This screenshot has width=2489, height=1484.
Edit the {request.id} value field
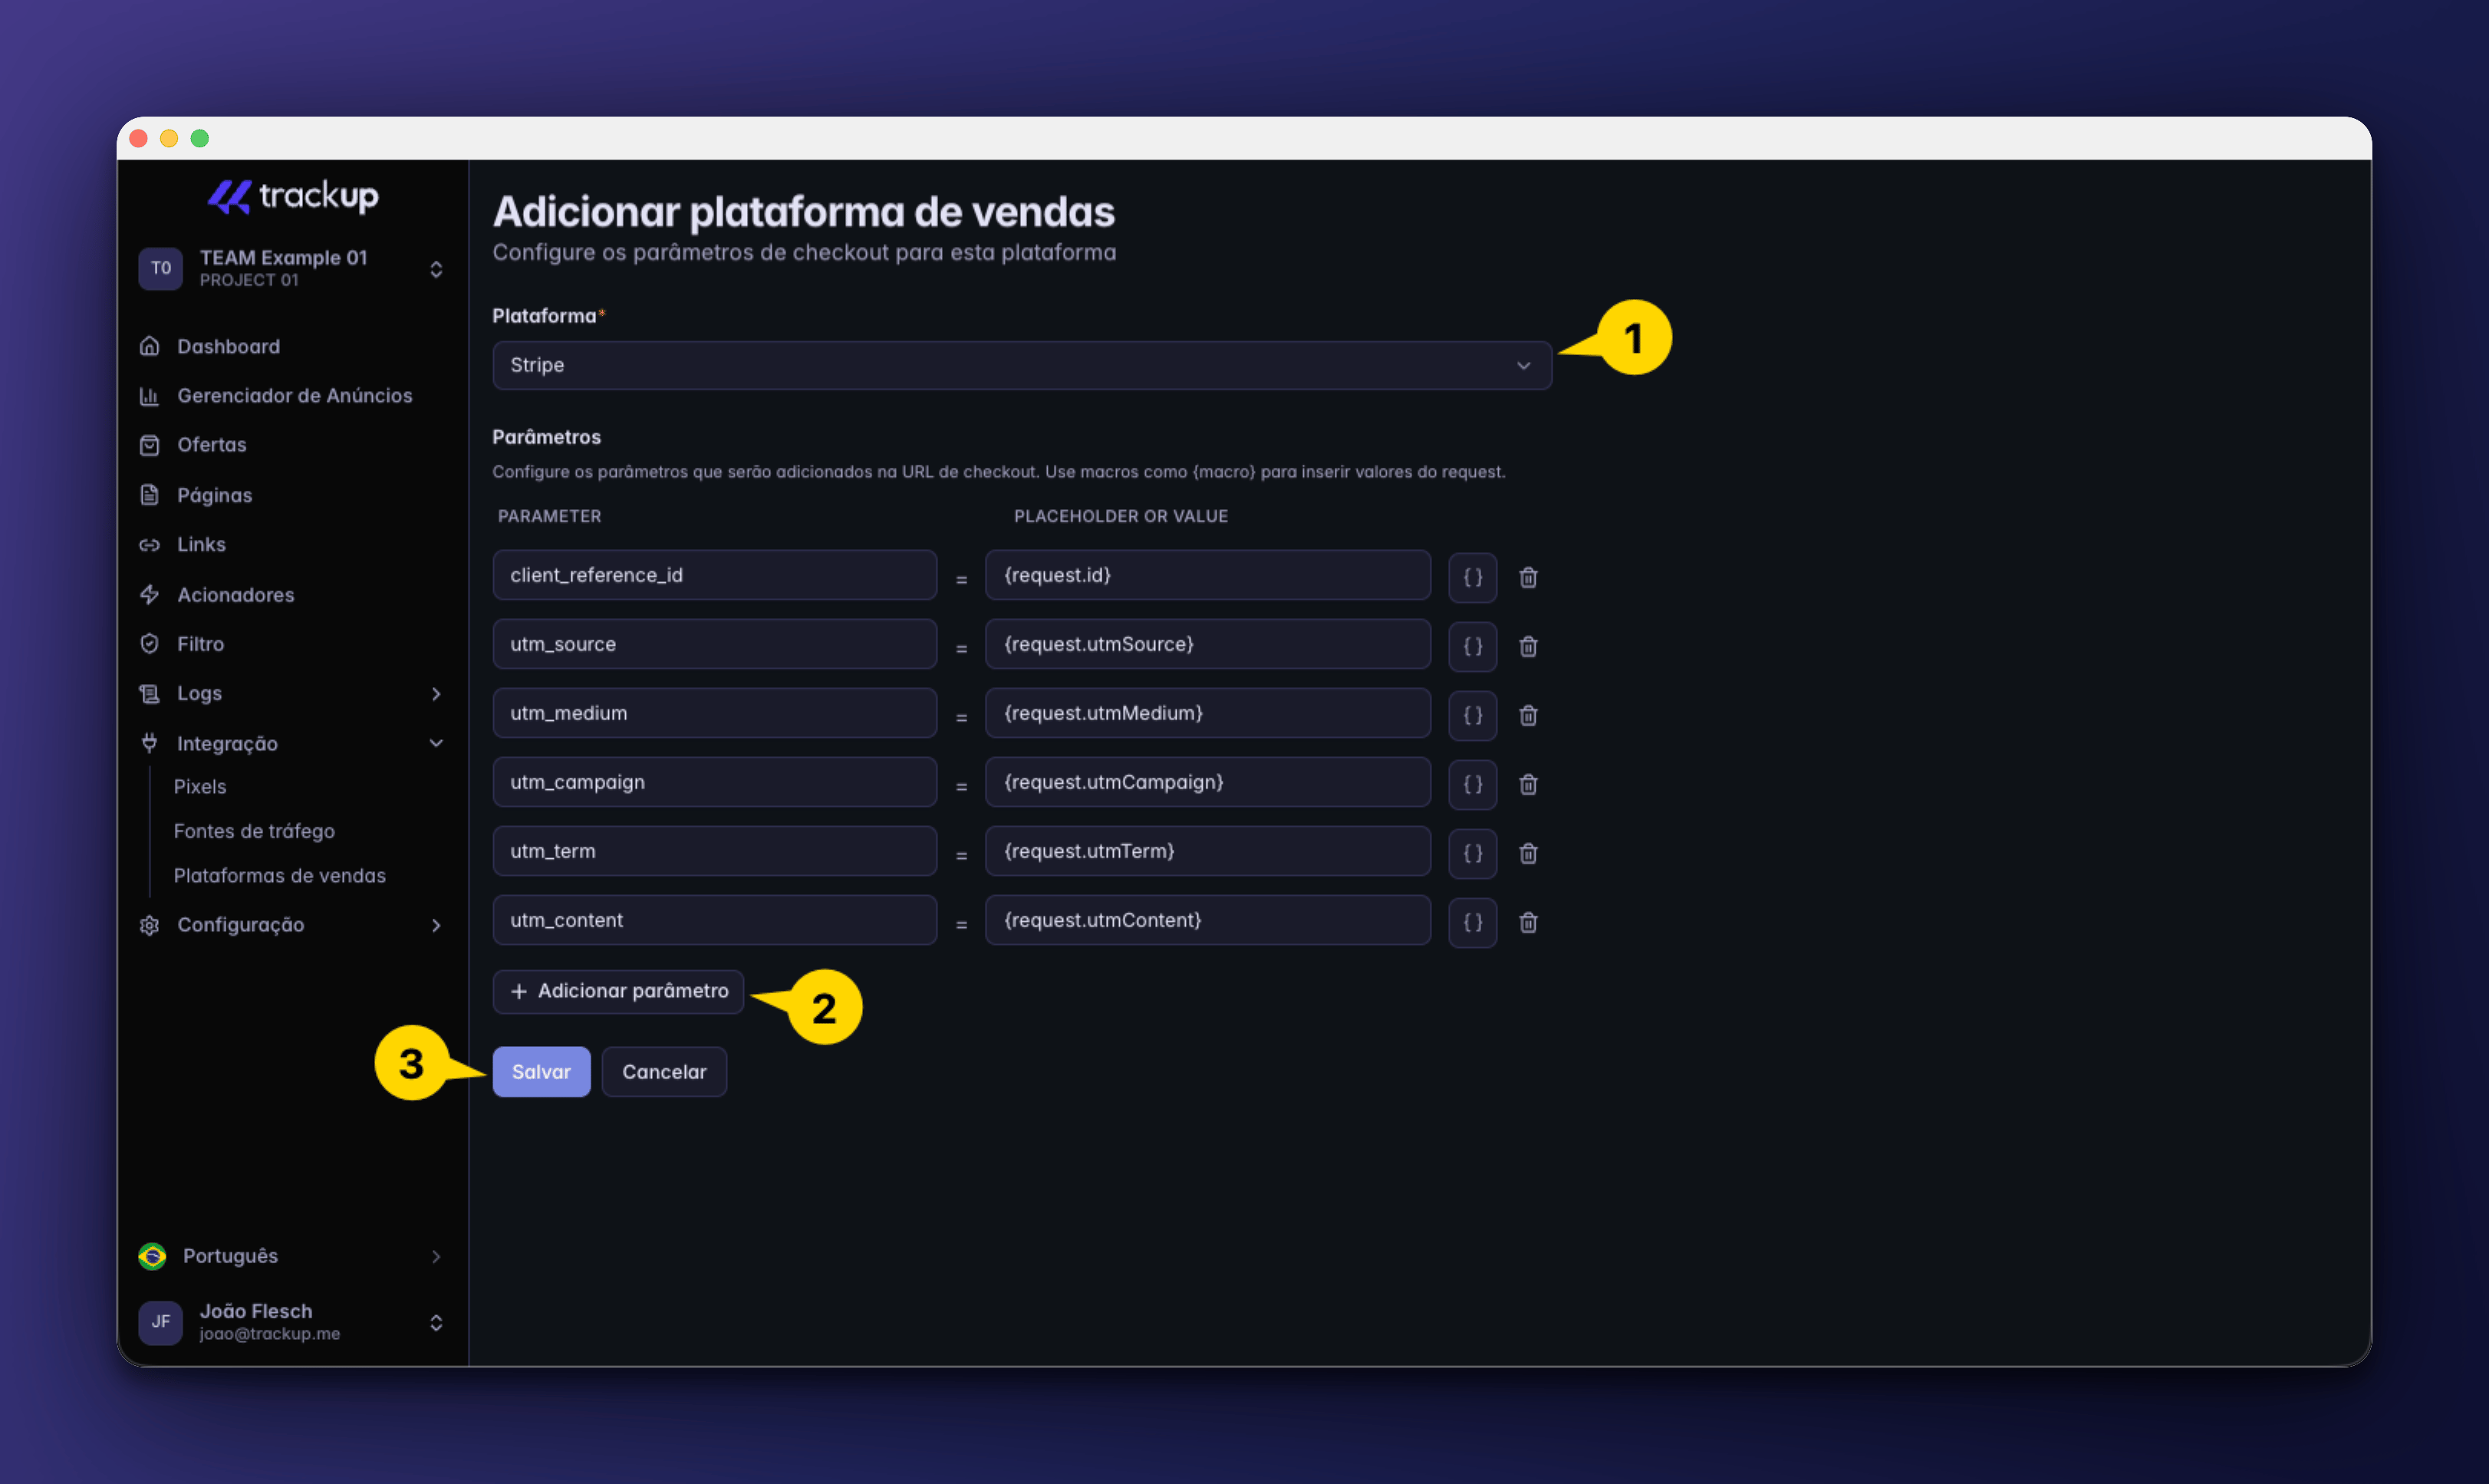(1208, 575)
